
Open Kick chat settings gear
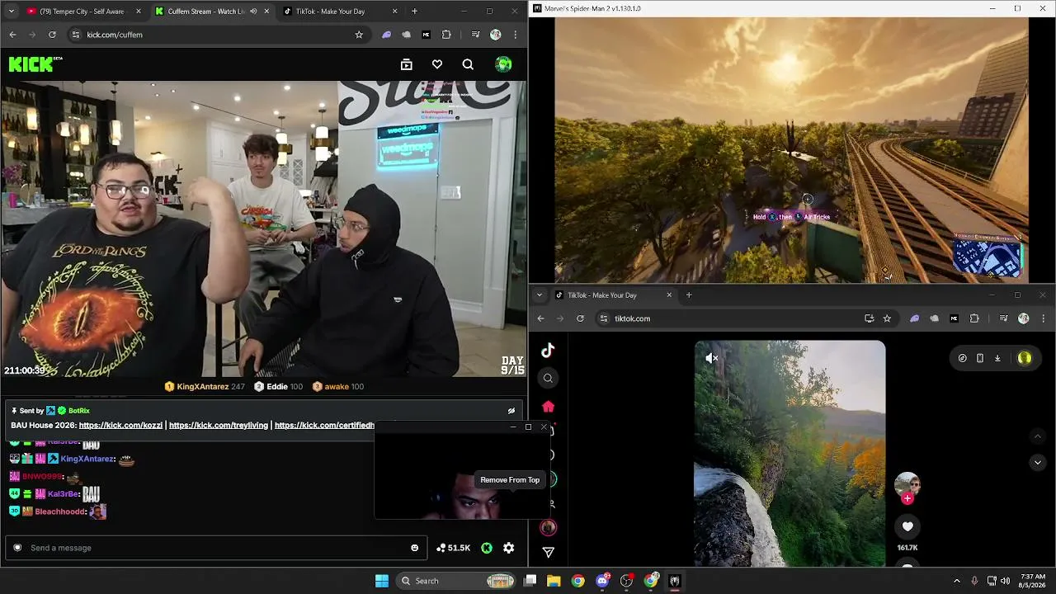tap(509, 548)
